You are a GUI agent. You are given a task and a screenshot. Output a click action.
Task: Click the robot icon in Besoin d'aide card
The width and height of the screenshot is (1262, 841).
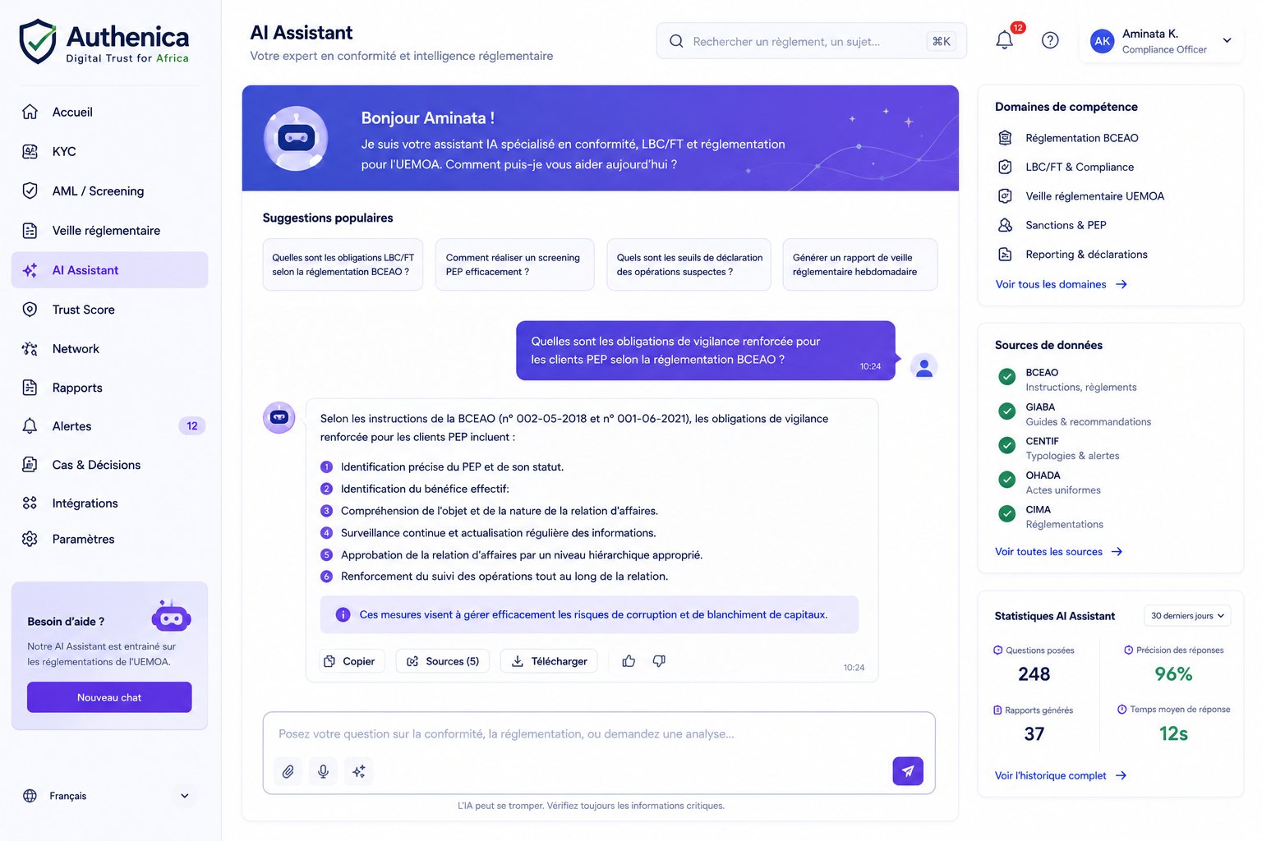point(171,617)
